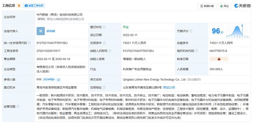Click the score distribution chart

pos(237,31)
